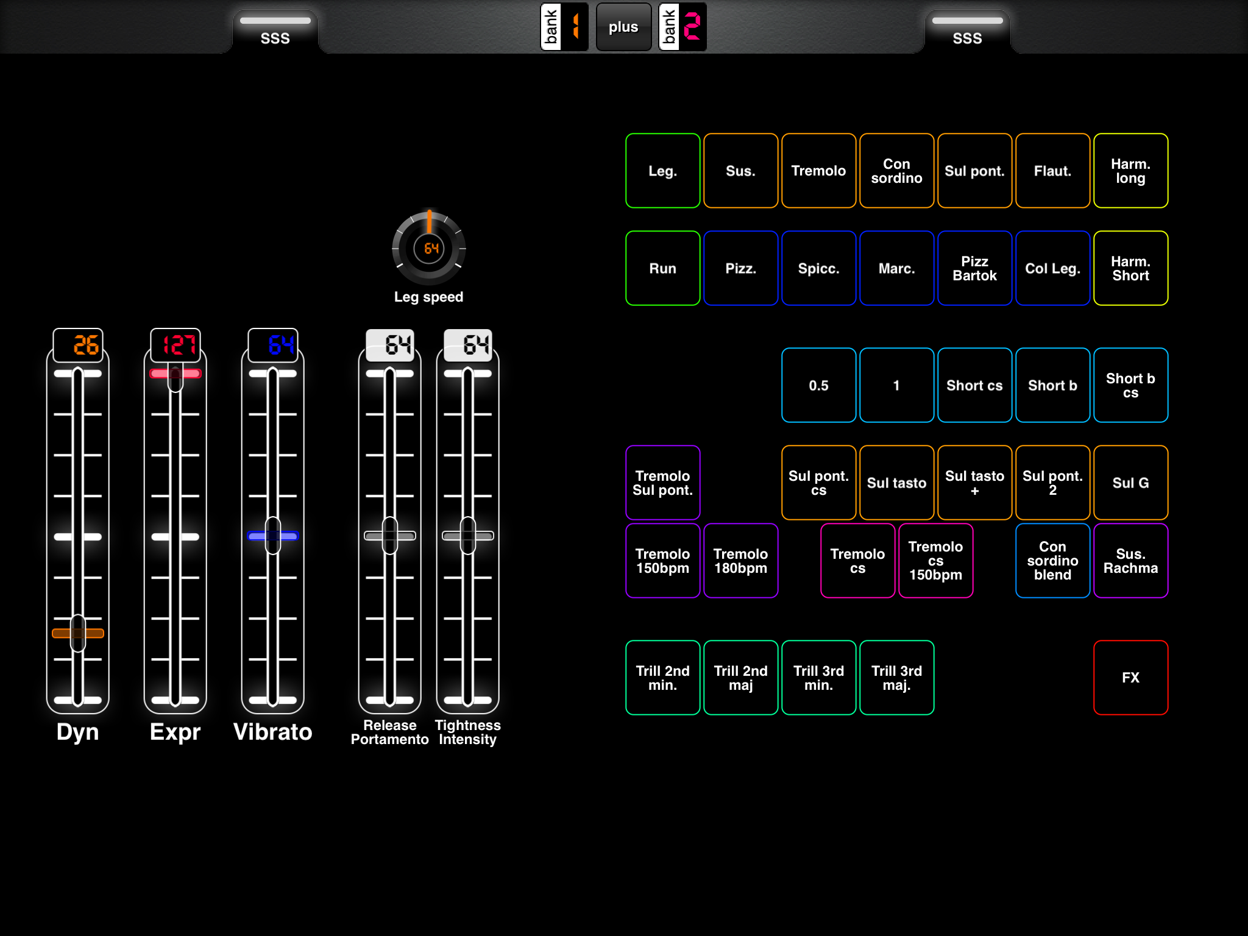1248x936 pixels.
Task: Switch to the right SSS tab
Action: click(968, 27)
